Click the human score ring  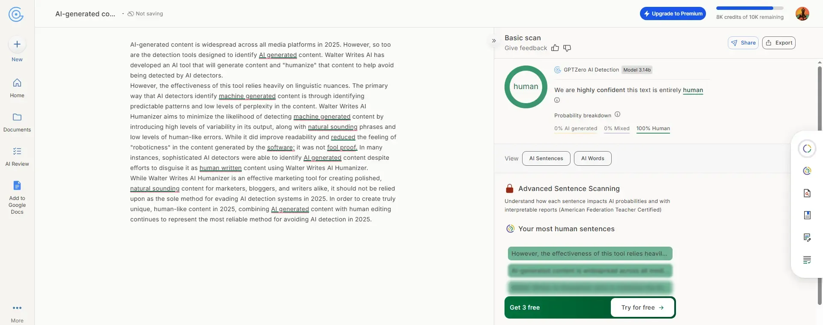(x=526, y=87)
